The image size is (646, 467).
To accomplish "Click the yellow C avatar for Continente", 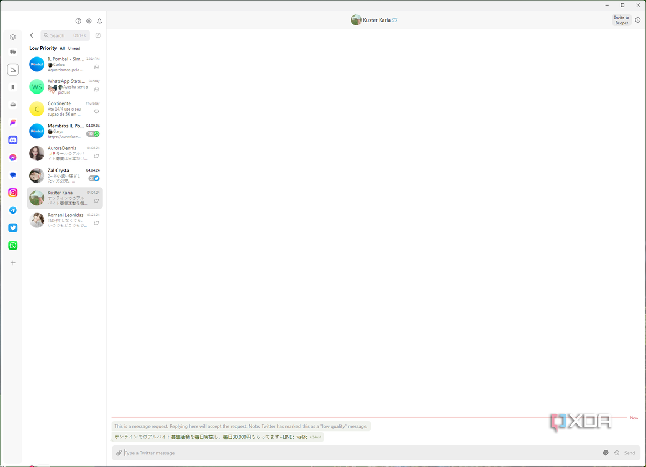I will pos(37,109).
